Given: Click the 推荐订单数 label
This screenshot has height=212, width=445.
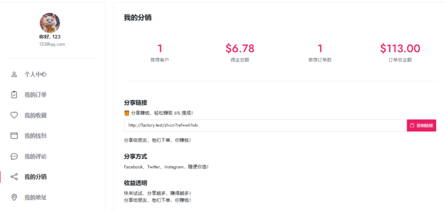Looking at the screenshot, I should 320,60.
